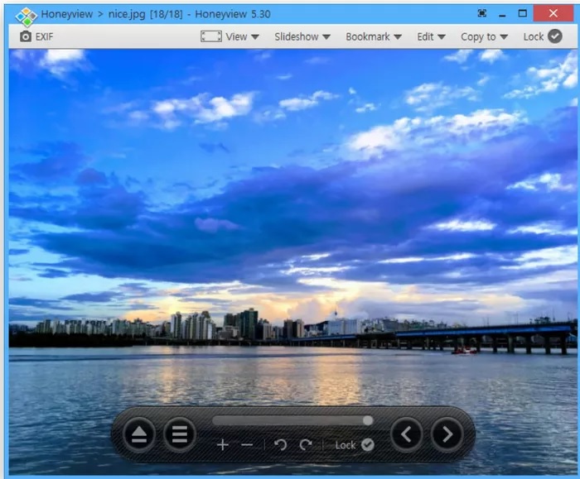Screen dimensions: 580x479
Task: Open the View dropdown menu
Action: 242,36
